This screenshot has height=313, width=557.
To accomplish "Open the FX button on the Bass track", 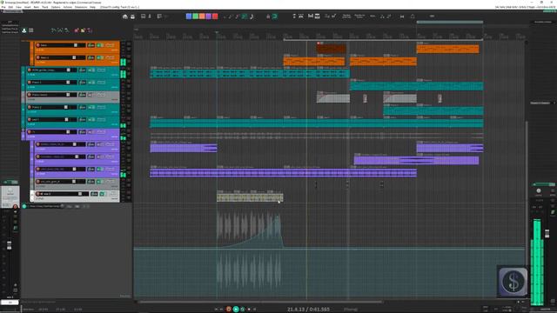I will tap(91, 45).
